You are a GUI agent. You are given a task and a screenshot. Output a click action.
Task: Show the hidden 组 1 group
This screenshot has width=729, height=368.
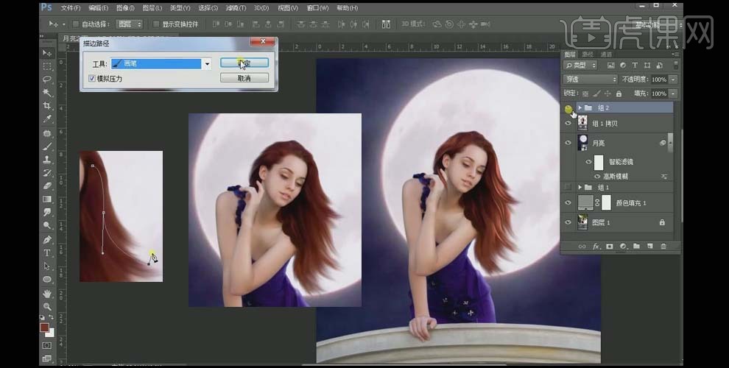[568, 187]
